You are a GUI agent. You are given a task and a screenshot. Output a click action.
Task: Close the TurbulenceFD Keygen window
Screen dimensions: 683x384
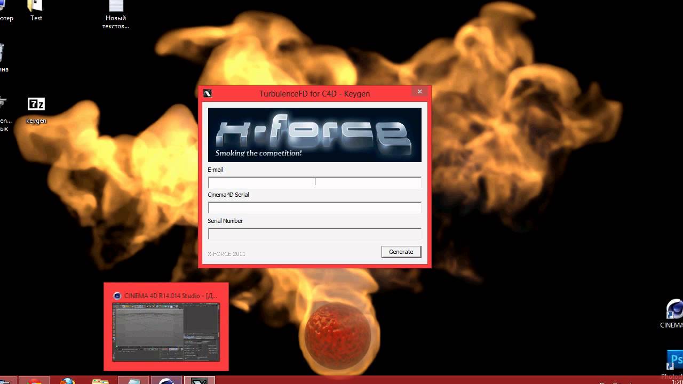coord(419,92)
